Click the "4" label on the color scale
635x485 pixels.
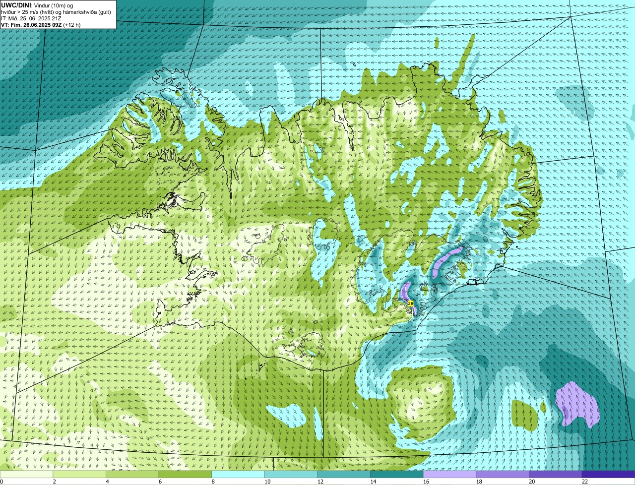(107, 482)
